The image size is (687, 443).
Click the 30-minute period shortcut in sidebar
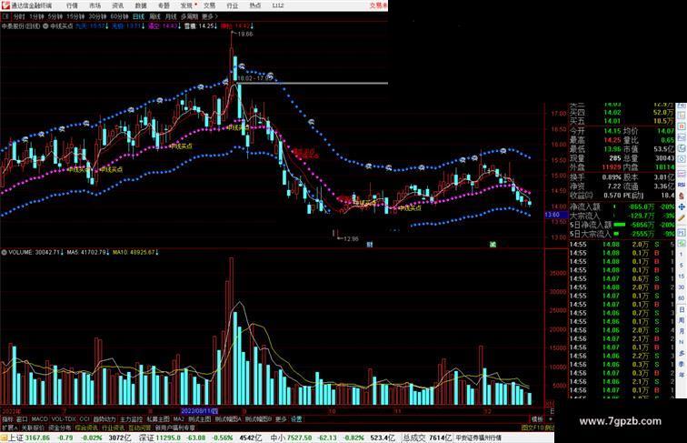pyautogui.click(x=682, y=287)
